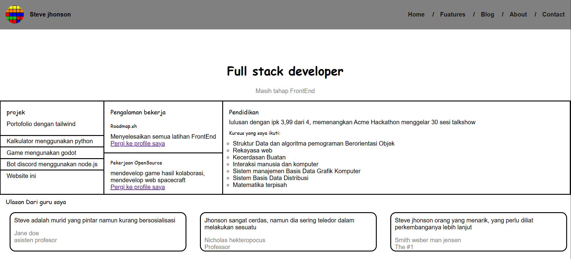Click the Rekayasa web course item
This screenshot has width=571, height=259.
coord(252,150)
